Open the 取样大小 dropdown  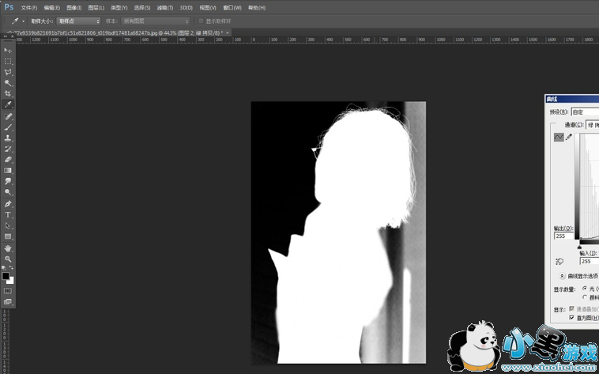point(78,21)
